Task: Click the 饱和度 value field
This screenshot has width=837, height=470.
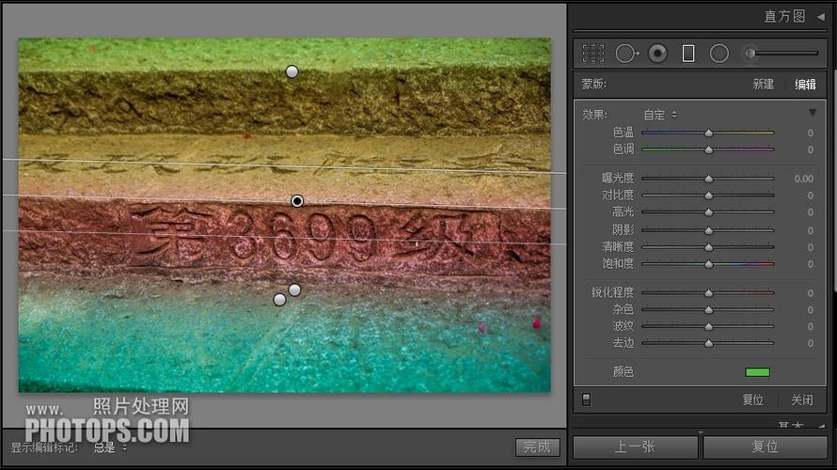Action: tap(810, 264)
